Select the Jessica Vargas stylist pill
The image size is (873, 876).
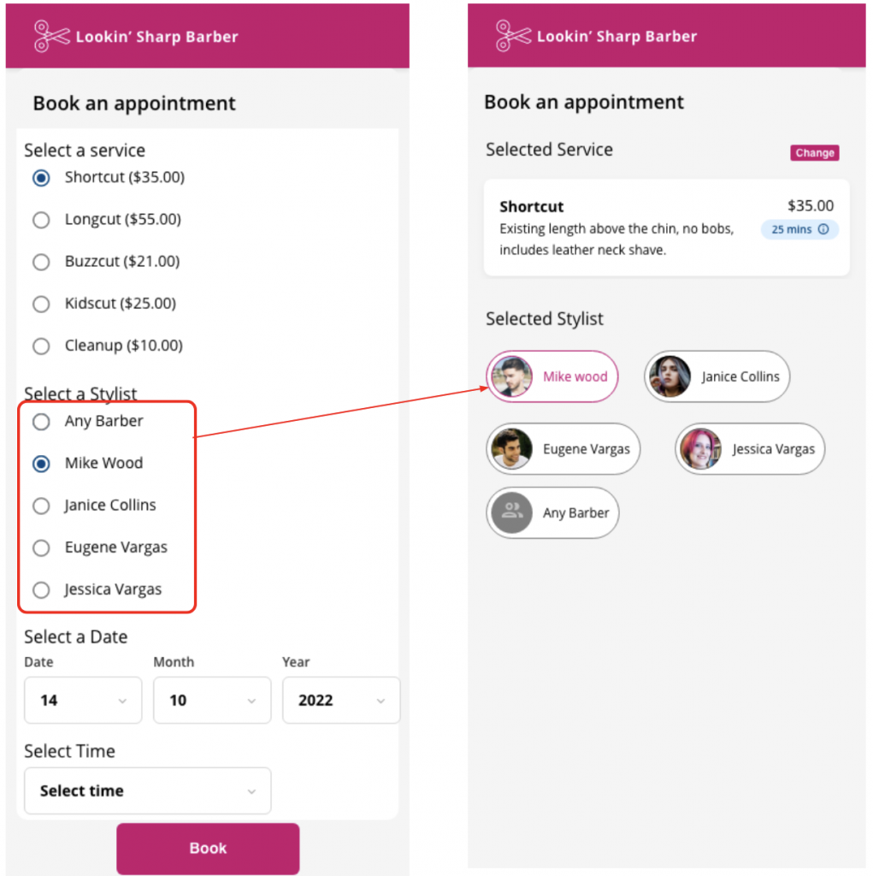tap(749, 448)
